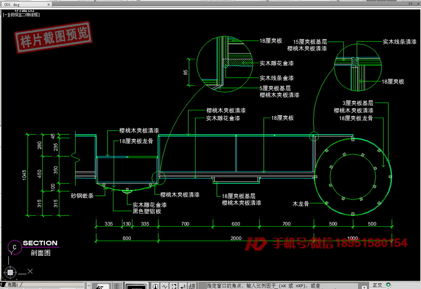Click the waveform icon in status bar
Screen dimensions: 421x289
click(x=165, y=286)
